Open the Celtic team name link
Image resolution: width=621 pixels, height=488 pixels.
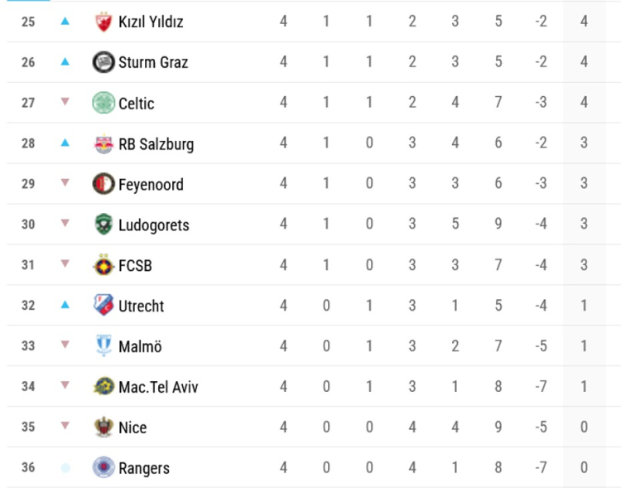(x=137, y=104)
